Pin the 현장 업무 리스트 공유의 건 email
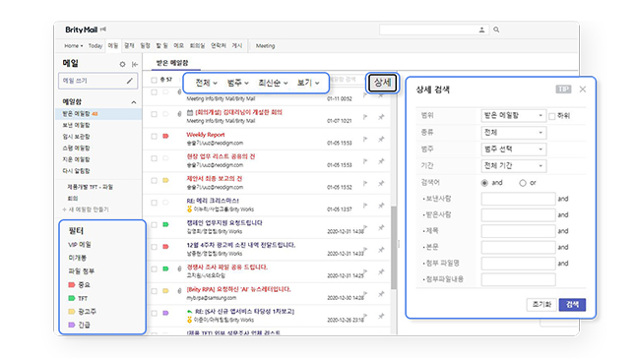This screenshot has width=636, height=358. click(x=381, y=161)
